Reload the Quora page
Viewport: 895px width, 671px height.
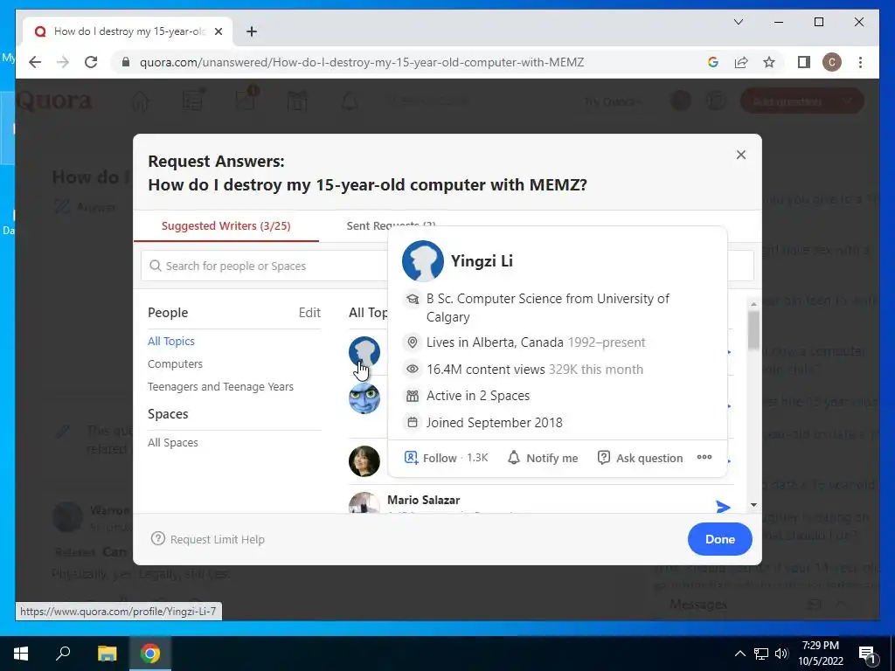click(91, 62)
